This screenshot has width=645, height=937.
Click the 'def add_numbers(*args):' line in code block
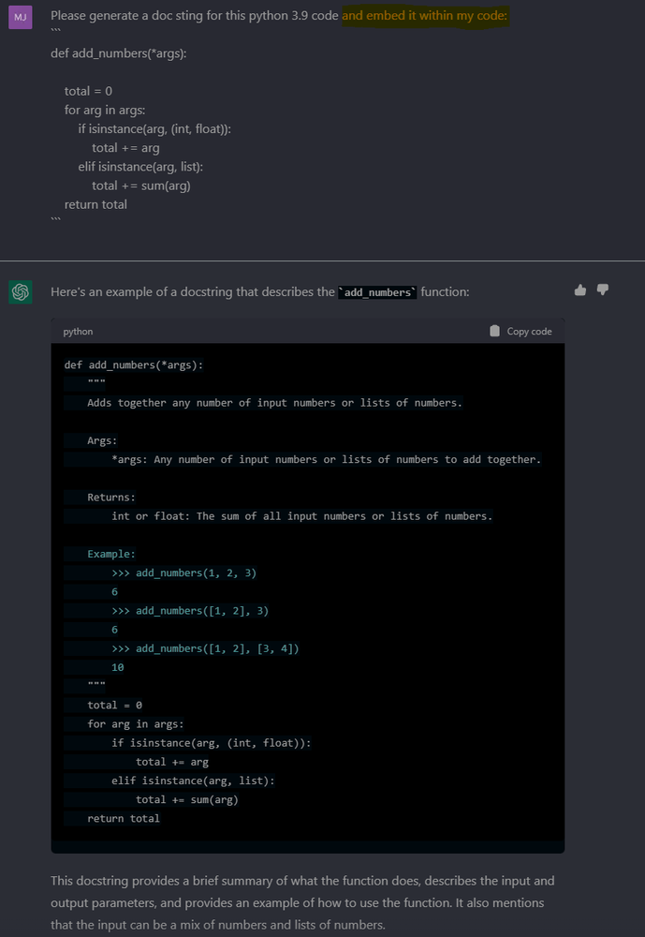(134, 365)
